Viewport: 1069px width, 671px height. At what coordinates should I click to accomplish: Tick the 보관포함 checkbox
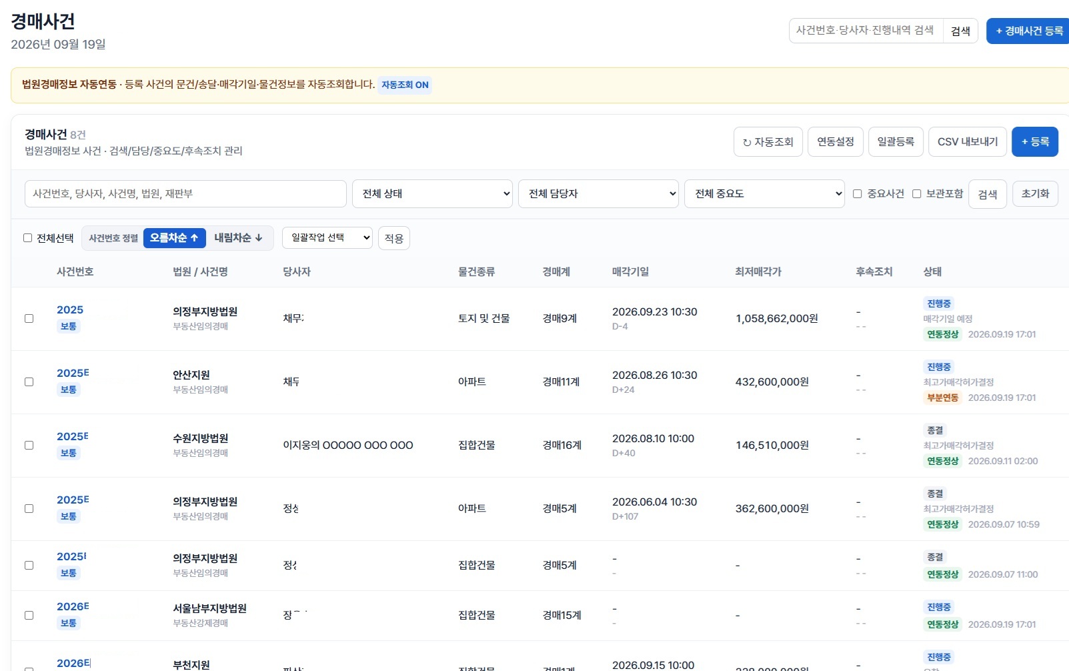click(917, 193)
